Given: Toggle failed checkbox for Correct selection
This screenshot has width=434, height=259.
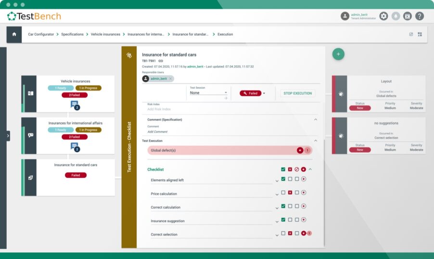Looking at the screenshot, I should point(290,233).
